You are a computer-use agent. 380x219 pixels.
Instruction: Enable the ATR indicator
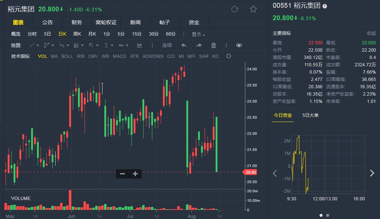coord(134,56)
